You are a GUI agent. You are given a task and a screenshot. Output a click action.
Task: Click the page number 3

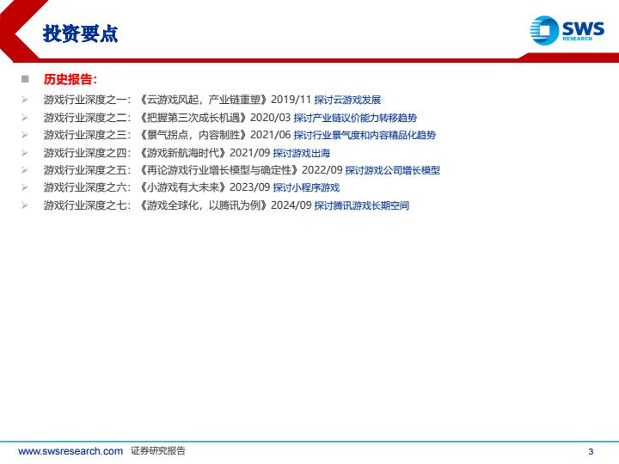[x=591, y=451]
